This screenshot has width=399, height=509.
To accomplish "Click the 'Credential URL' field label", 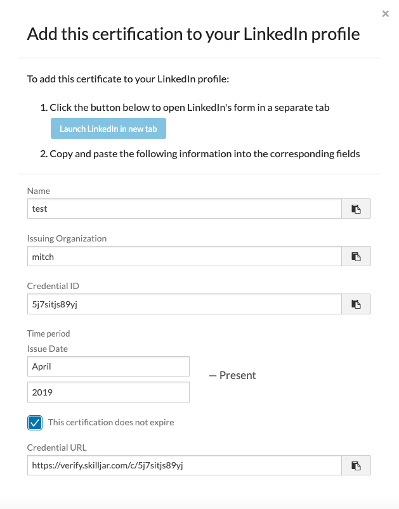I will 57,448.
